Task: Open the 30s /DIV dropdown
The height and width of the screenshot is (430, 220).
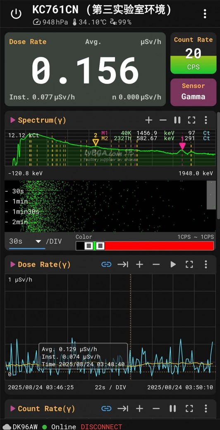Action: (x=27, y=241)
